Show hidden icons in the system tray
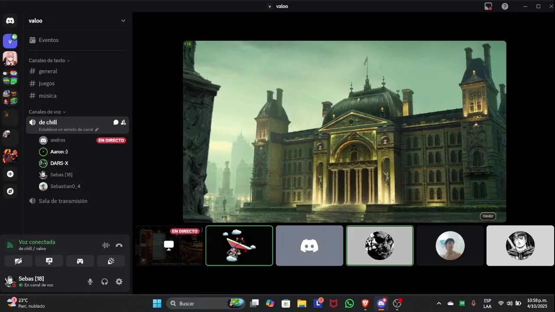 click(x=439, y=303)
